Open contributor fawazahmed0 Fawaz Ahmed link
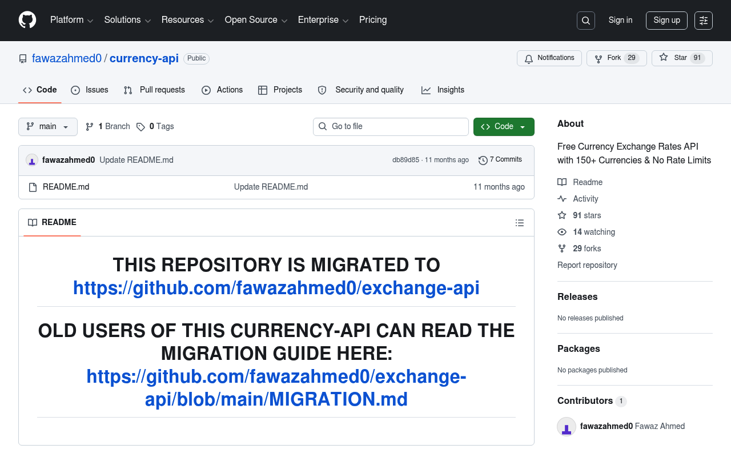 click(x=633, y=426)
